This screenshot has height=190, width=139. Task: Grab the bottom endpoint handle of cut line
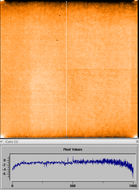tap(66, 136)
